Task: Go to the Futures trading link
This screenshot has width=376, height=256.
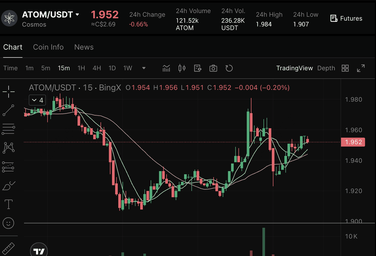Action: click(346, 19)
